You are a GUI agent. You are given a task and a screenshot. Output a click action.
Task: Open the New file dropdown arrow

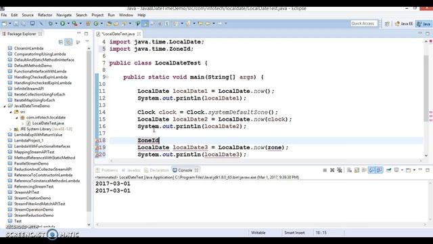tap(10, 24)
